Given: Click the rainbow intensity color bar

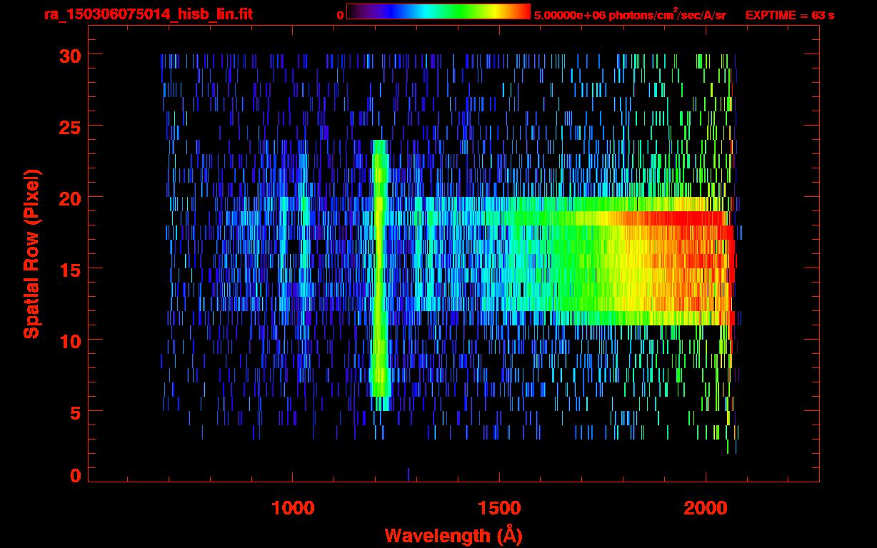Looking at the screenshot, I should tap(438, 11).
